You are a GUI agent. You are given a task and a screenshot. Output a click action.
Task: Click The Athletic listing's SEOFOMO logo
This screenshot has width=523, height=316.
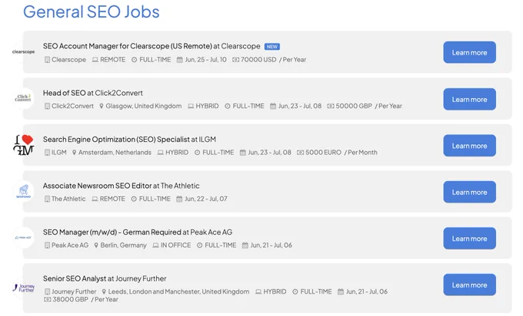(x=23, y=191)
